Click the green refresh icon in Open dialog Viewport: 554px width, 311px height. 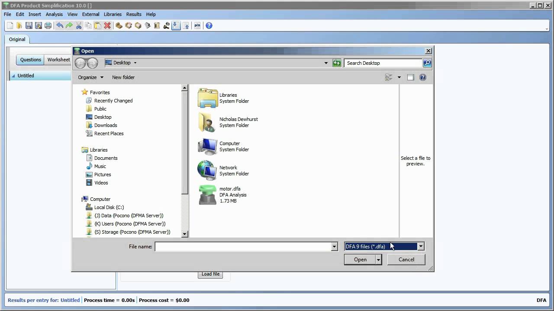(337, 63)
